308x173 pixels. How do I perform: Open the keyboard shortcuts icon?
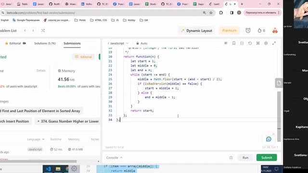258,43
